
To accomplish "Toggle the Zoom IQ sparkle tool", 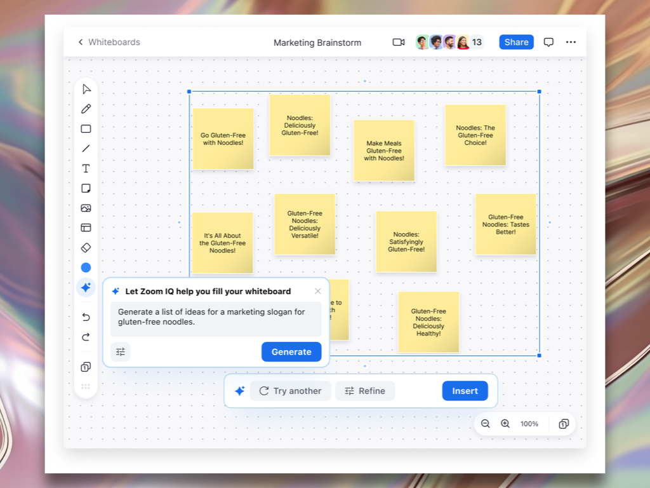I will click(x=86, y=287).
